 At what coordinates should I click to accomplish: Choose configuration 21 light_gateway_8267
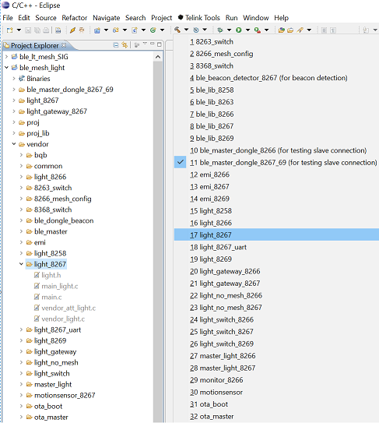coord(276,284)
